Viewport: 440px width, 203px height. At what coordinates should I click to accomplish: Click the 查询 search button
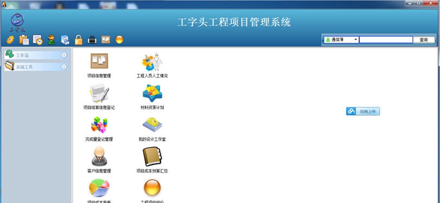[423, 40]
